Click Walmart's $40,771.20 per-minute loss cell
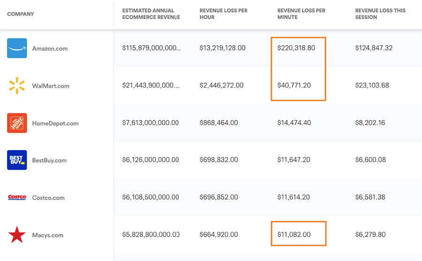 (294, 85)
